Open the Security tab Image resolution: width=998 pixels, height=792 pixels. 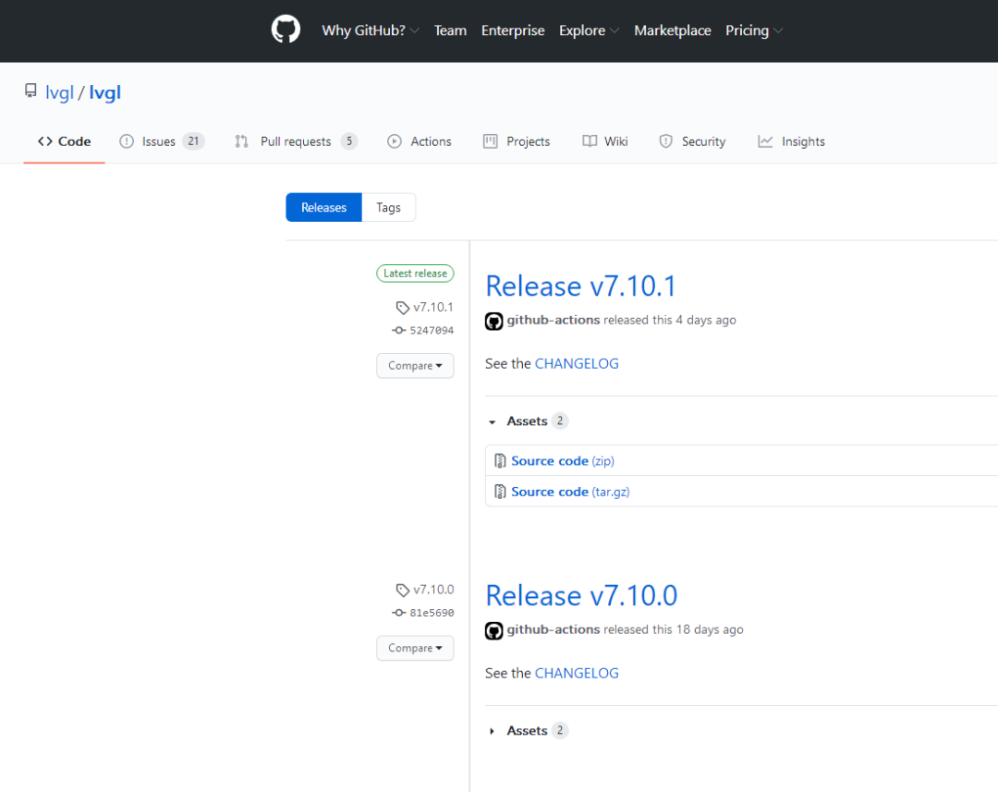(692, 141)
